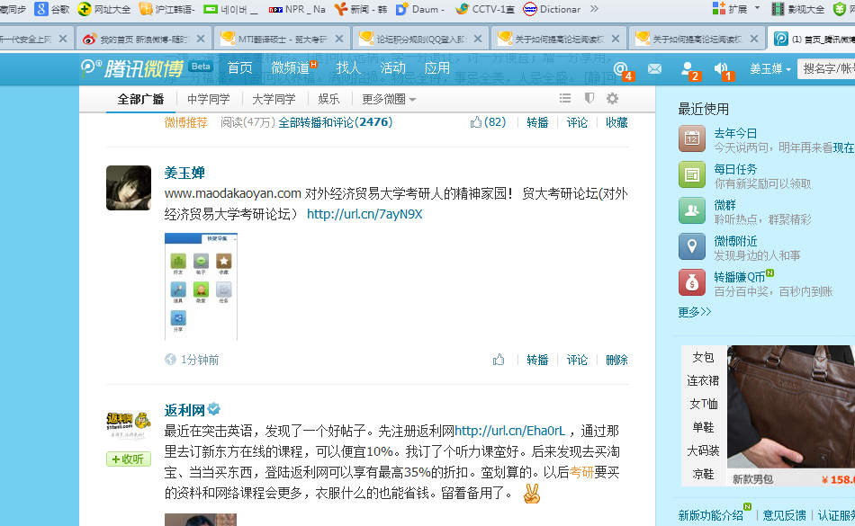Open the @ mentions notification icon

[621, 69]
